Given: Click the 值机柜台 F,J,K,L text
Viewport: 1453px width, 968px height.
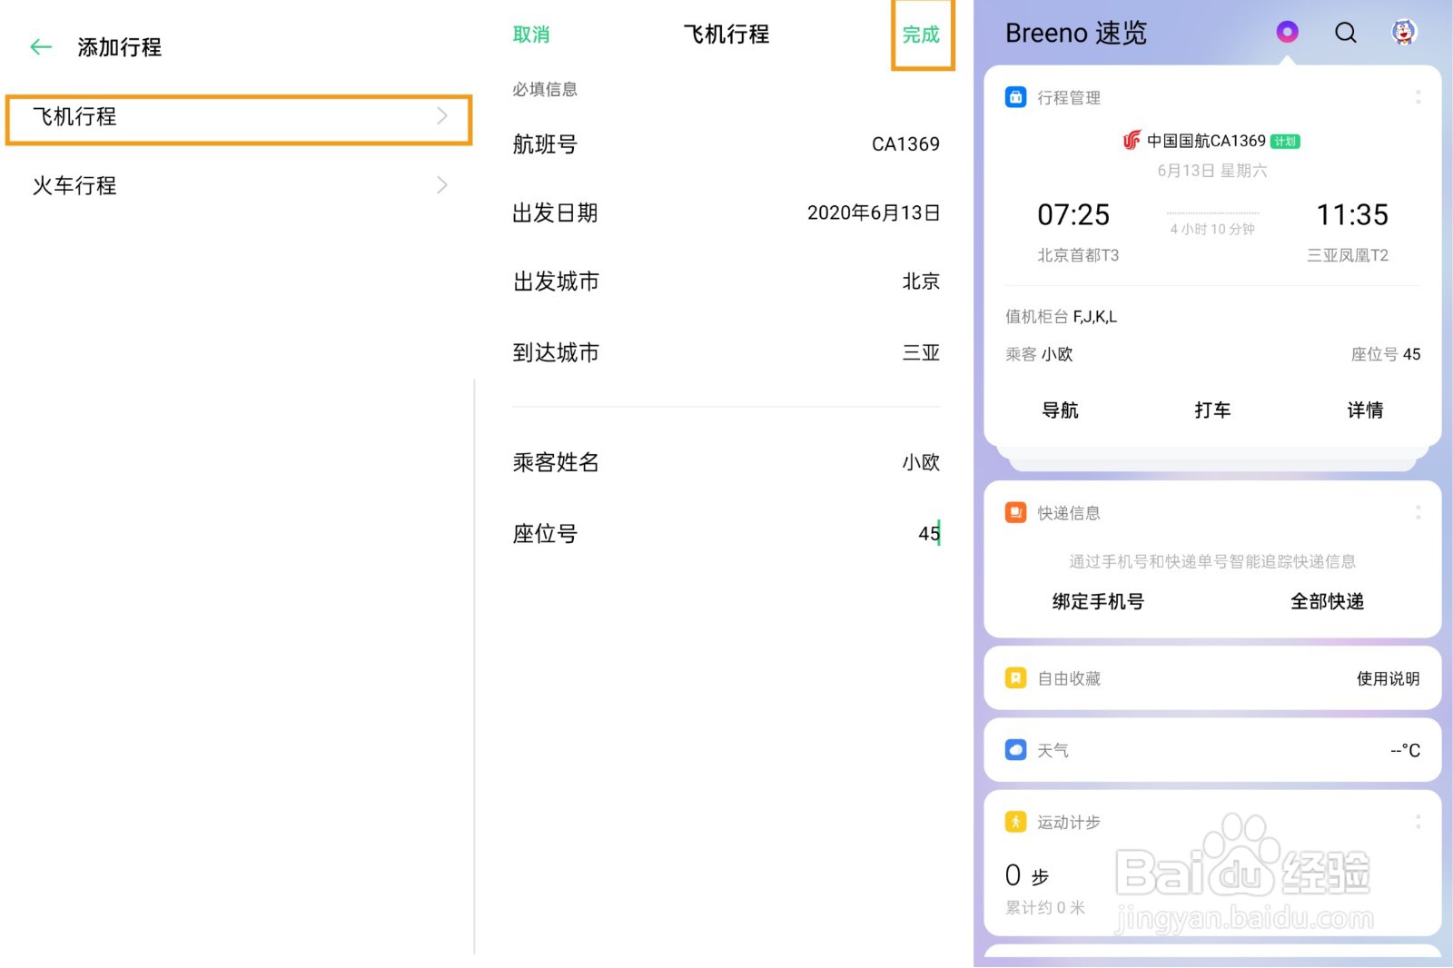Looking at the screenshot, I should pyautogui.click(x=1061, y=316).
